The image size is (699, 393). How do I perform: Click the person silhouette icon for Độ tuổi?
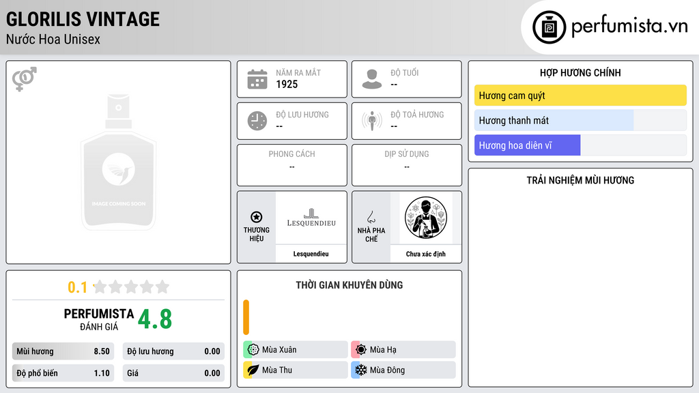pyautogui.click(x=372, y=79)
